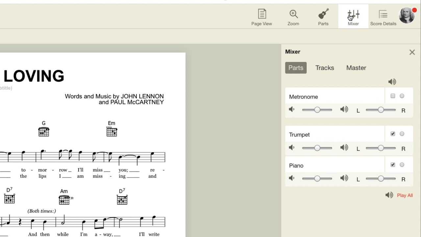Select the Metronome part name
Image resolution: width=421 pixels, height=237 pixels.
pyautogui.click(x=303, y=97)
